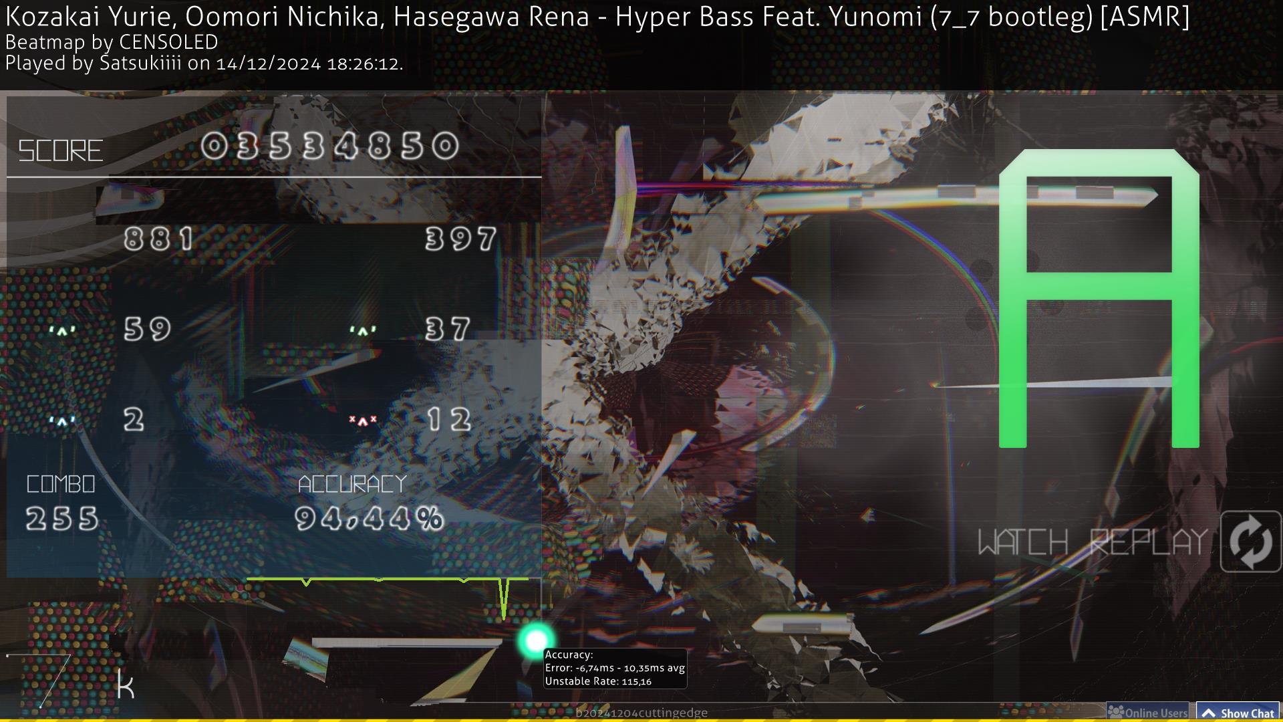Click the ACCURACY label

(352, 484)
